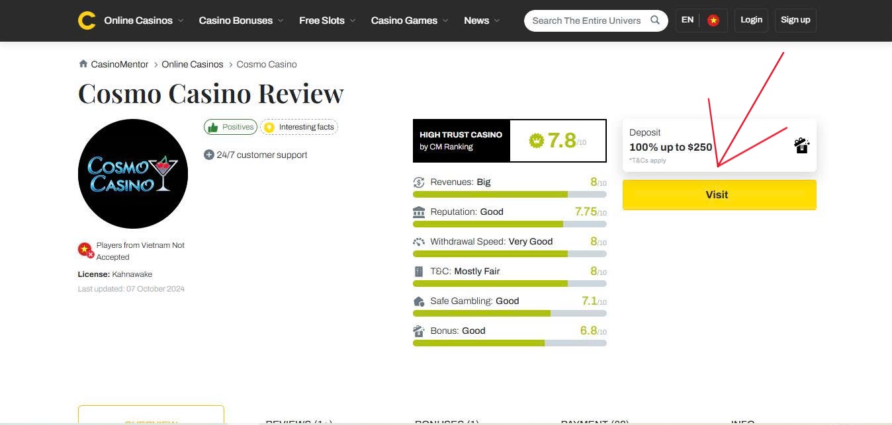Image resolution: width=892 pixels, height=425 pixels.
Task: Click the Revenues money icon
Action: point(419,182)
